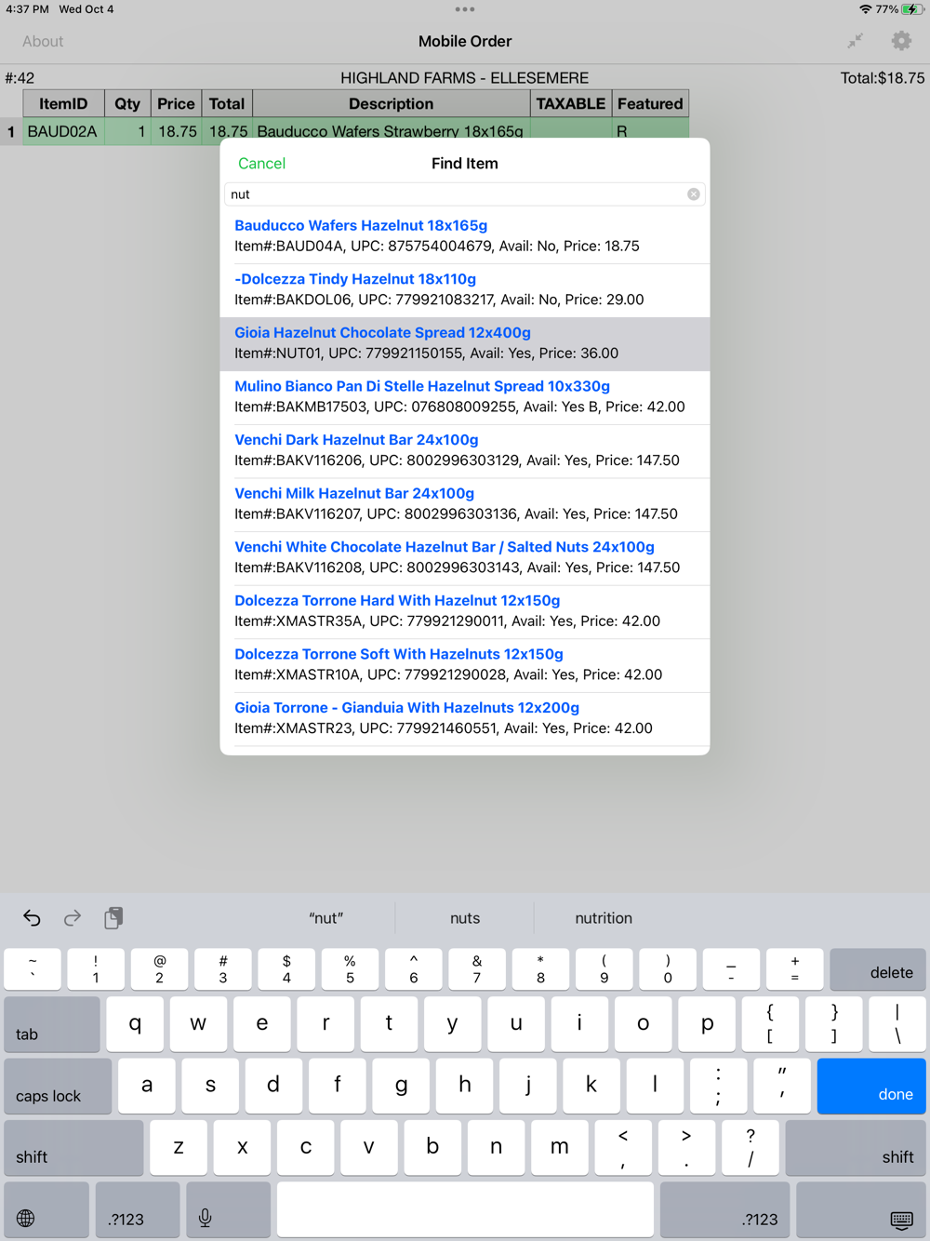The height and width of the screenshot is (1241, 930).
Task: Tap the blue done key
Action: [x=871, y=1087]
